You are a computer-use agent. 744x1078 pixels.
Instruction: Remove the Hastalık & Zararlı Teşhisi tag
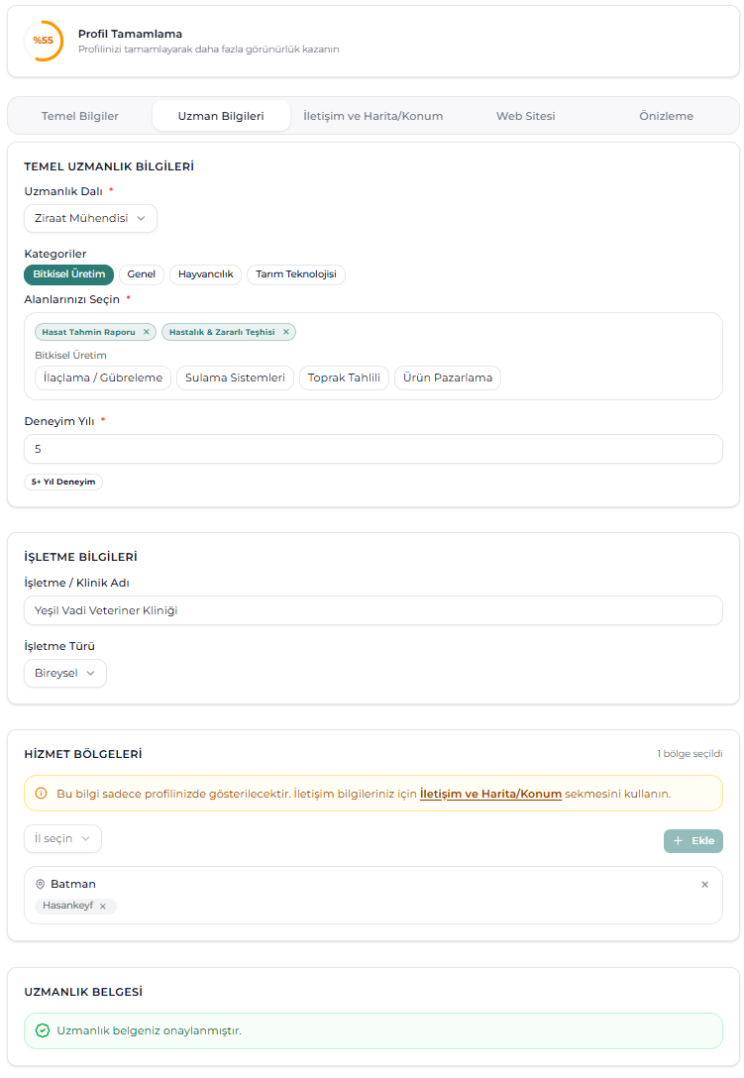(x=286, y=332)
